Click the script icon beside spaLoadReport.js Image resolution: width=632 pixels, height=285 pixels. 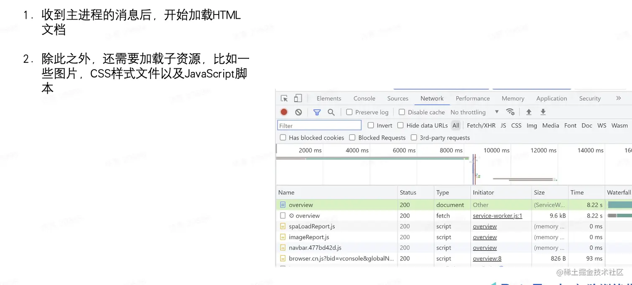coord(283,226)
